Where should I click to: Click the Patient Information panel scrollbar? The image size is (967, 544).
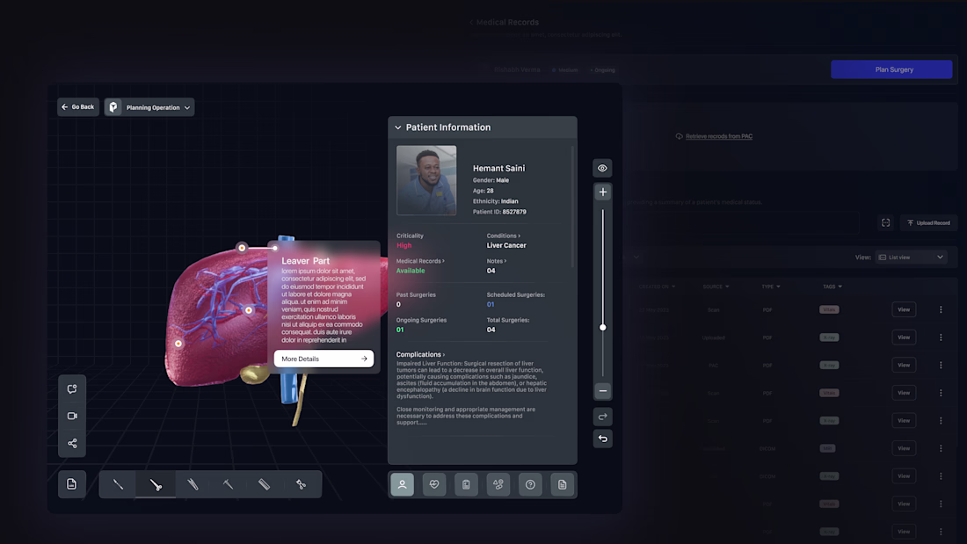[573, 207]
